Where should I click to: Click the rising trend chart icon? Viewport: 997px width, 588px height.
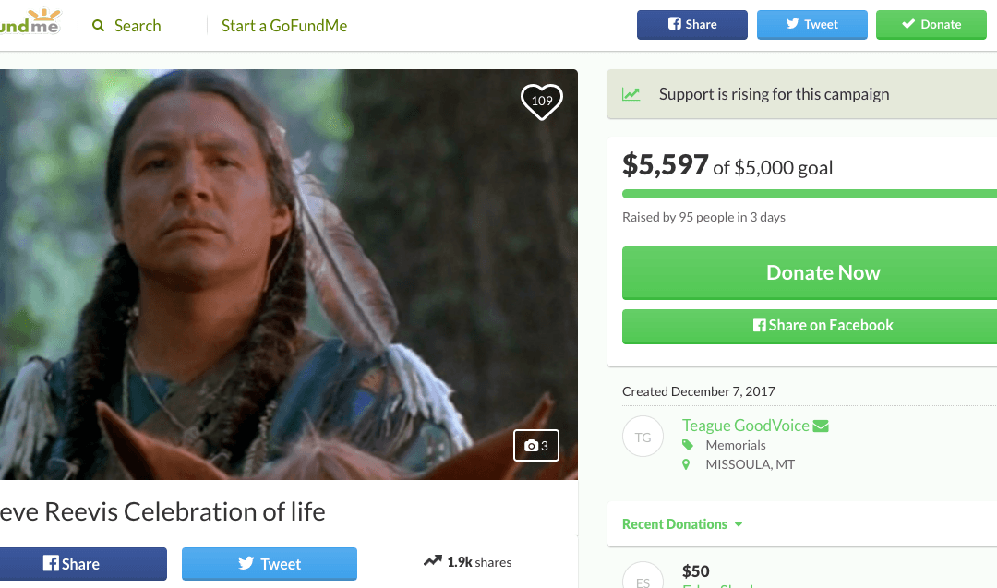click(631, 94)
